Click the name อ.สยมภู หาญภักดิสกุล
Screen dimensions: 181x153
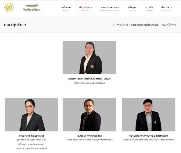(x=90, y=136)
